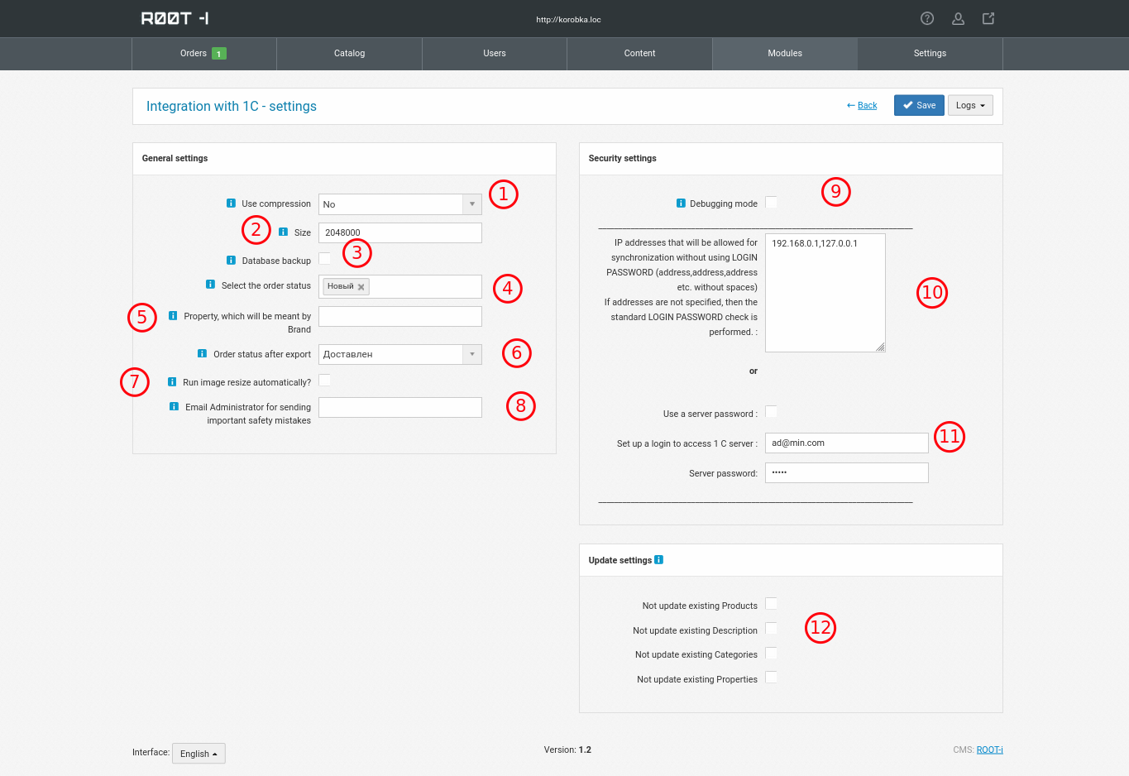The width and height of the screenshot is (1129, 776).
Task: Click info icon next to Order status after export
Action: point(202,353)
